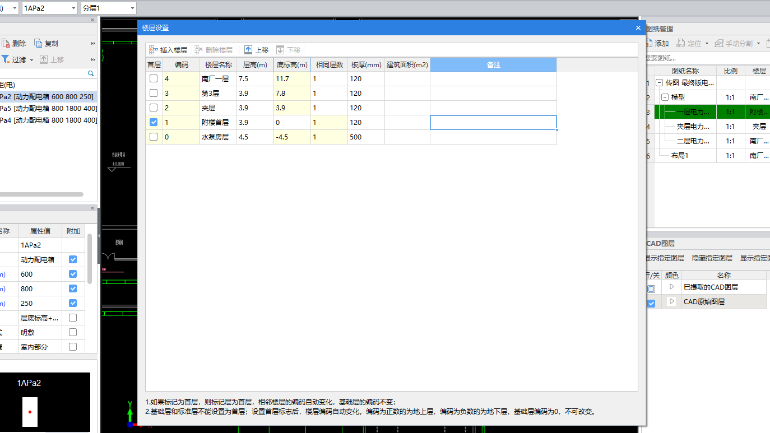Click the properties panel vertical scrollbar
This screenshot has width=770, height=433.
click(90, 259)
